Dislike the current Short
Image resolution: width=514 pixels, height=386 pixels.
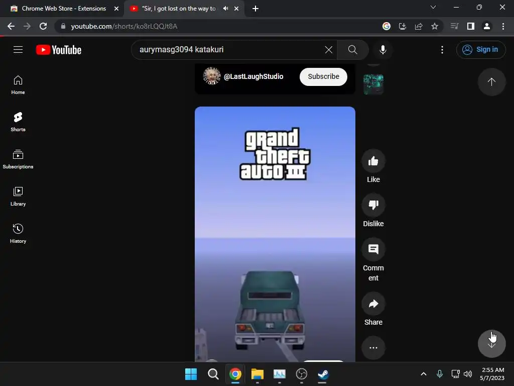(373, 205)
